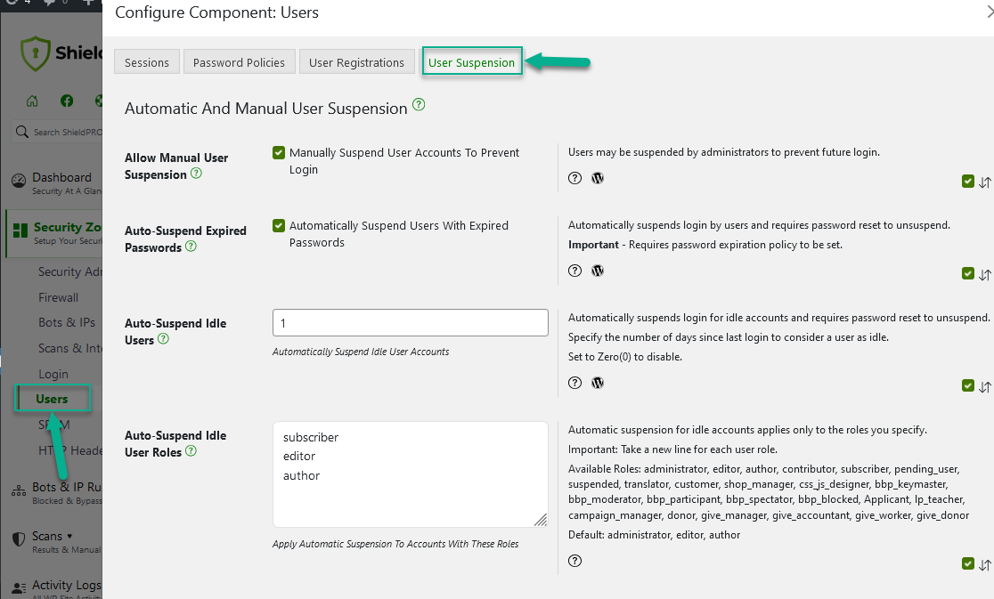Click the WordPress icon for Manual User Suspension
The image size is (994, 599).
tap(598, 178)
